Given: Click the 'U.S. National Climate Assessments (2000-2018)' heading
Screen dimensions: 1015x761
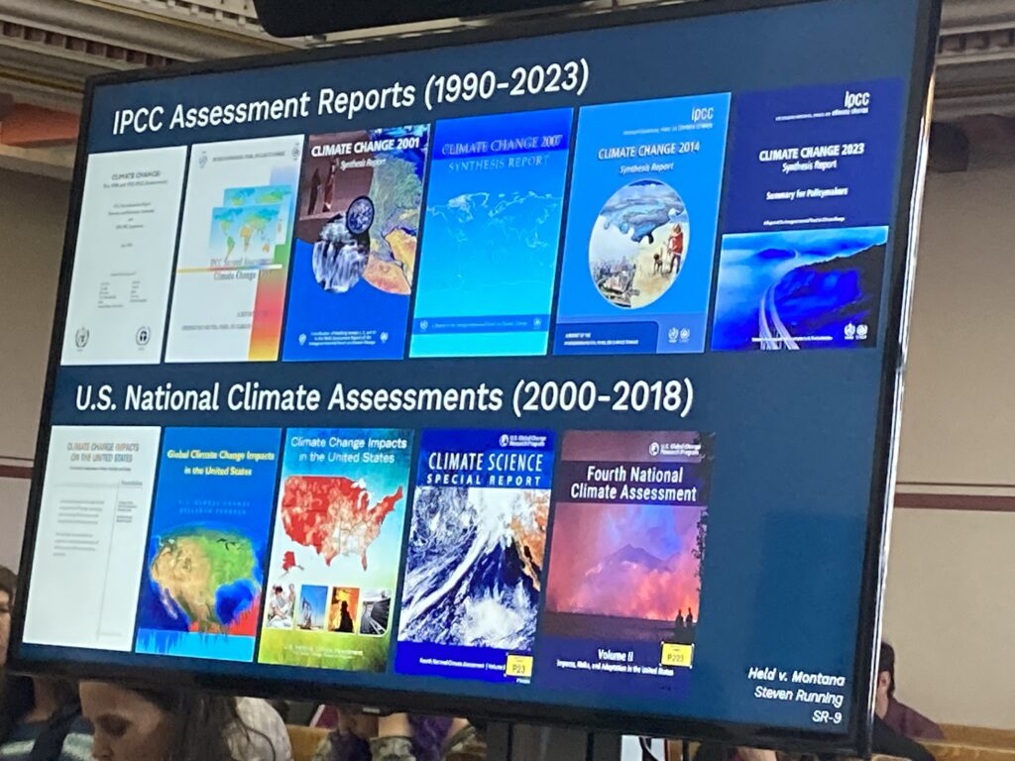Looking at the screenshot, I should coord(384,396).
